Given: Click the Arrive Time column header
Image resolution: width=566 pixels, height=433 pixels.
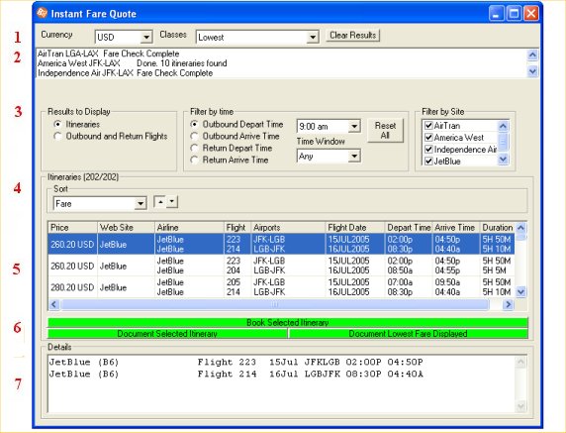Looking at the screenshot, I should pos(456,228).
